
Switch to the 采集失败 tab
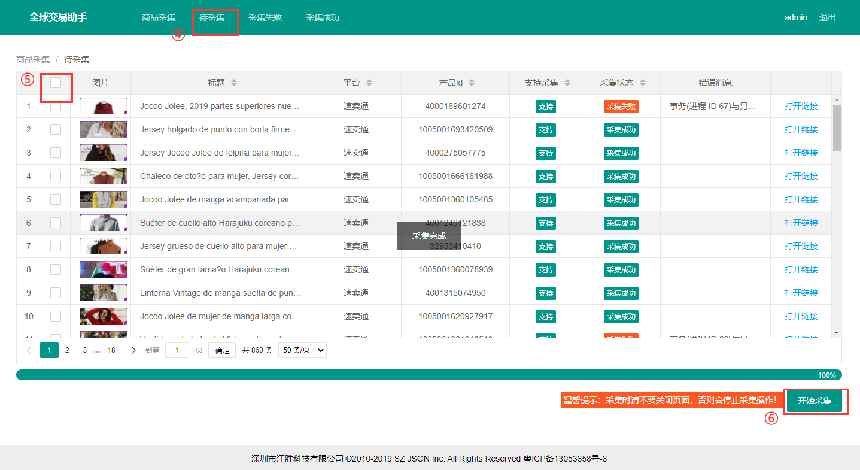pos(265,17)
